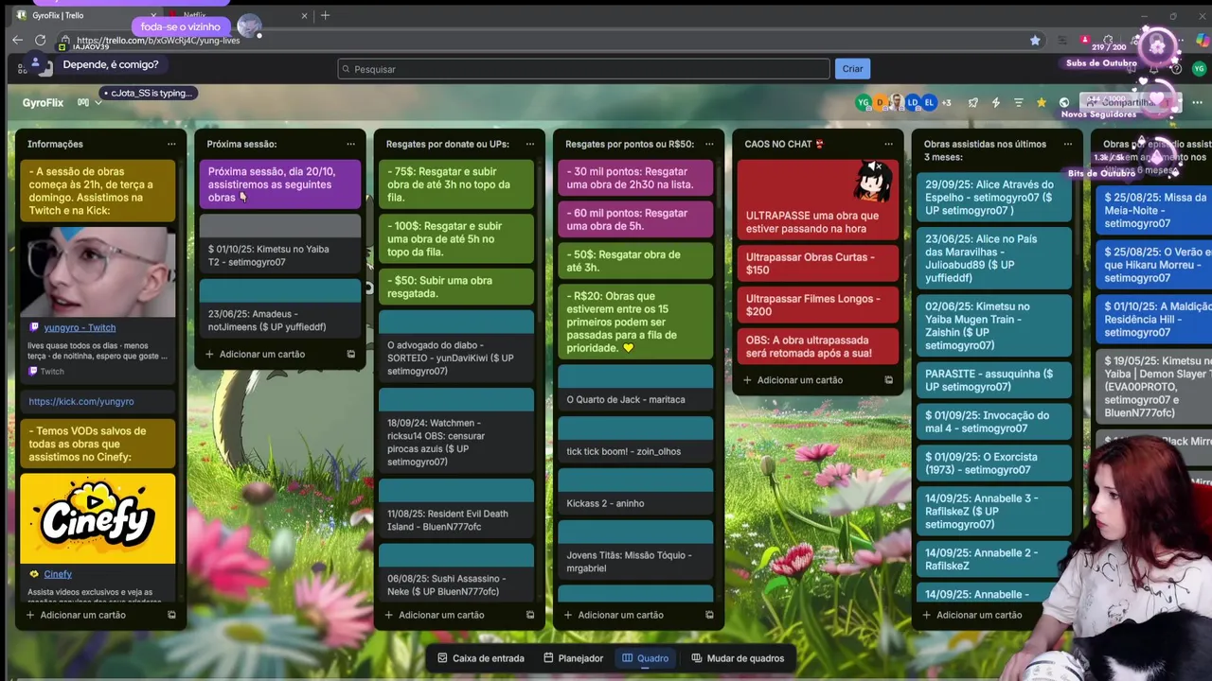The image size is (1212, 681).
Task: Open board visibility globe icon
Action: click(1063, 102)
